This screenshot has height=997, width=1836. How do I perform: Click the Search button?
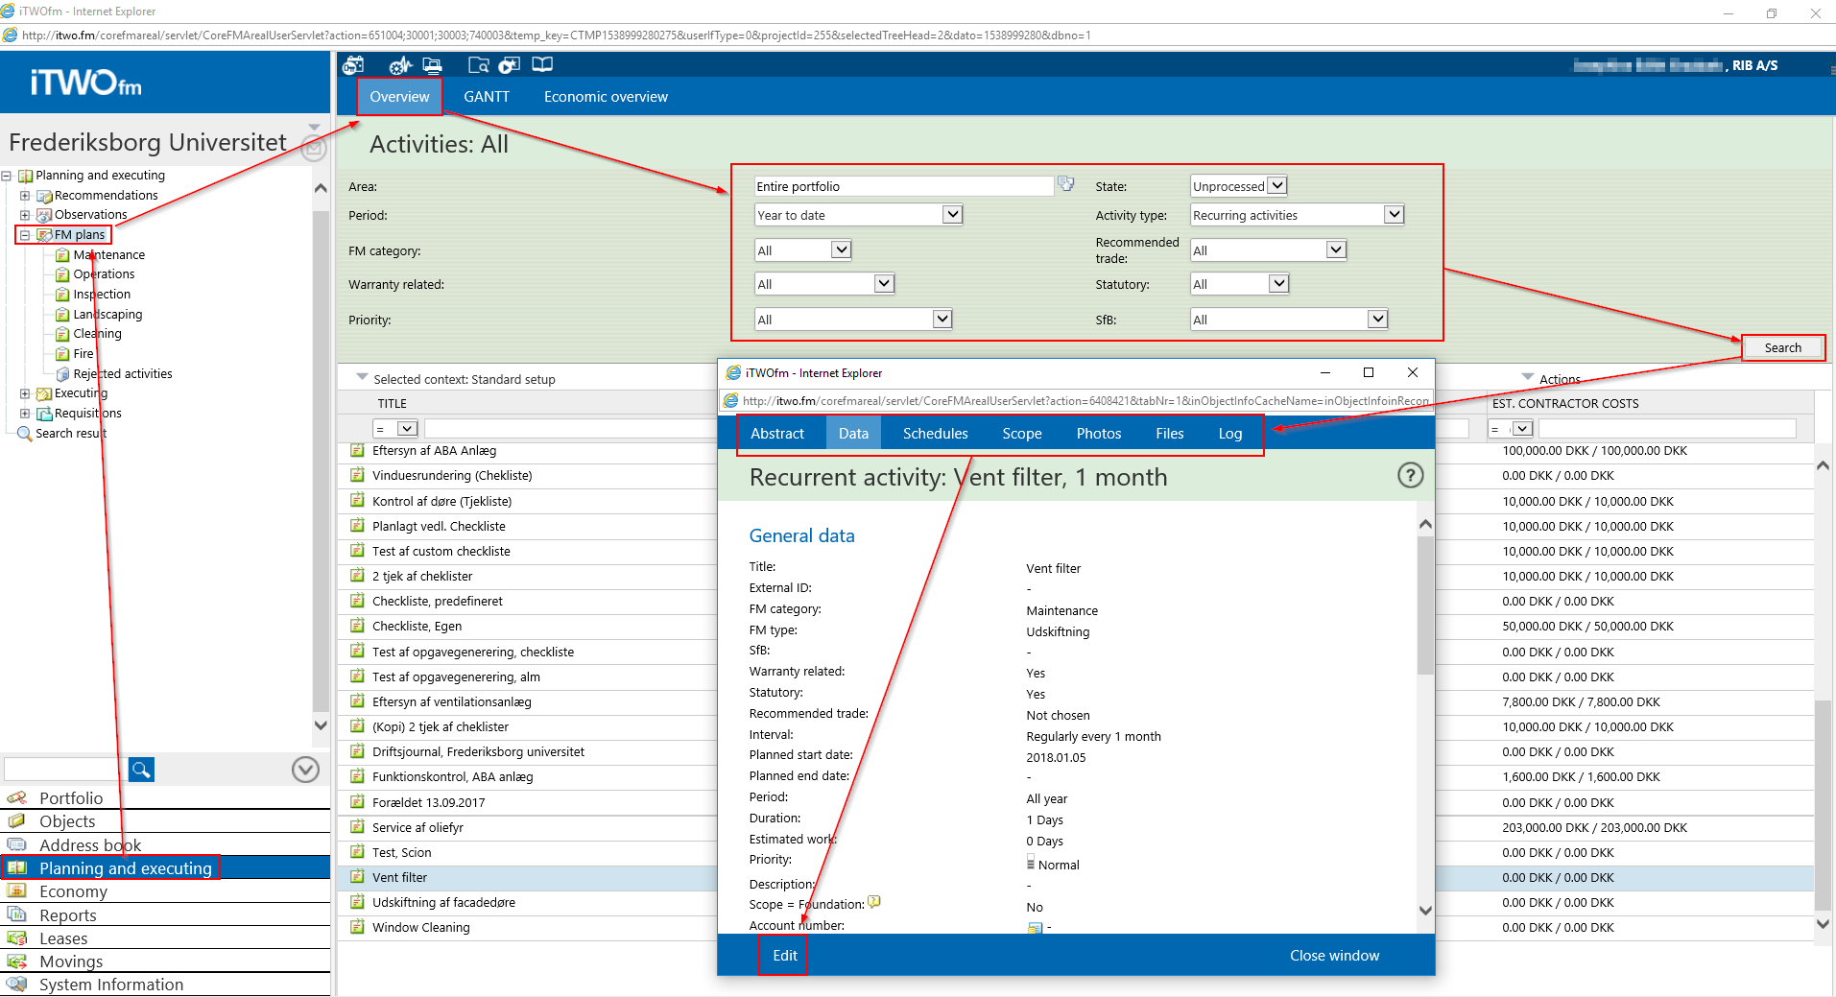click(x=1782, y=348)
